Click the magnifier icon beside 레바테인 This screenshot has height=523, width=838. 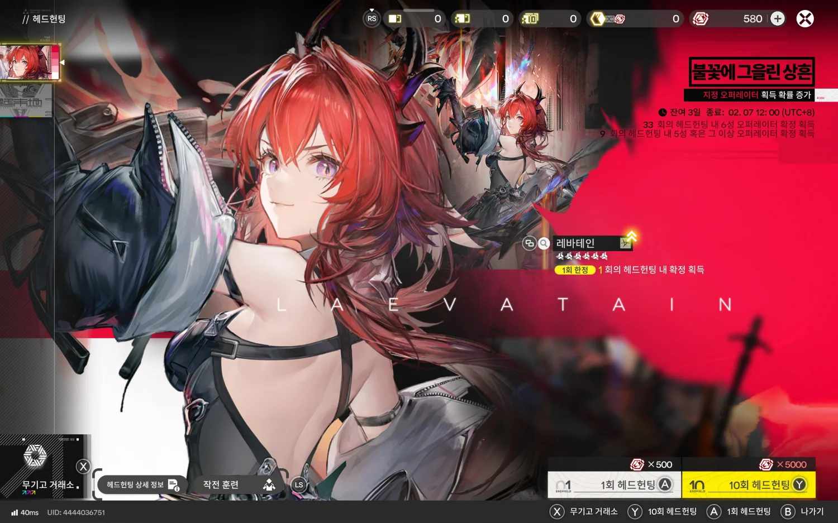click(x=544, y=243)
